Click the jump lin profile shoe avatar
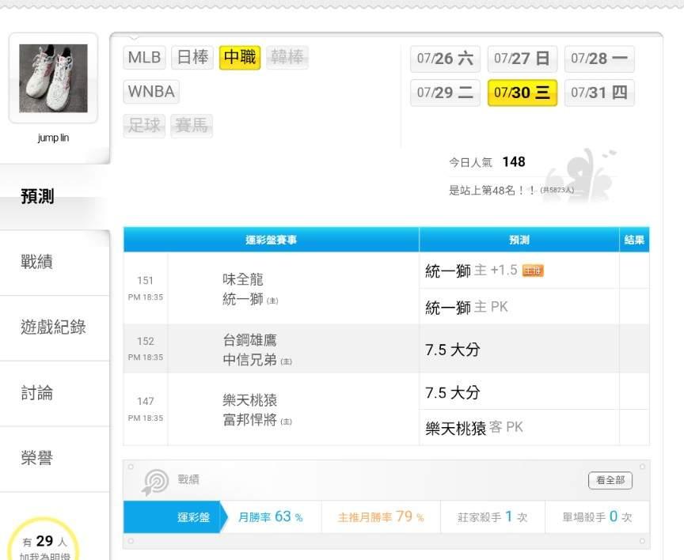The height and width of the screenshot is (560, 684). click(53, 78)
